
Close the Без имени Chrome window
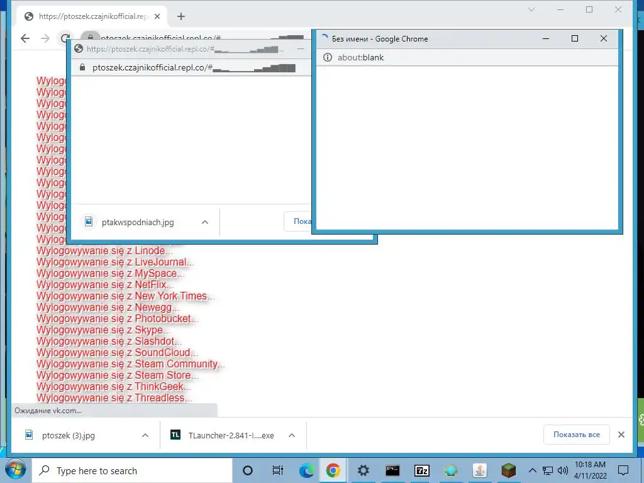[x=603, y=38]
